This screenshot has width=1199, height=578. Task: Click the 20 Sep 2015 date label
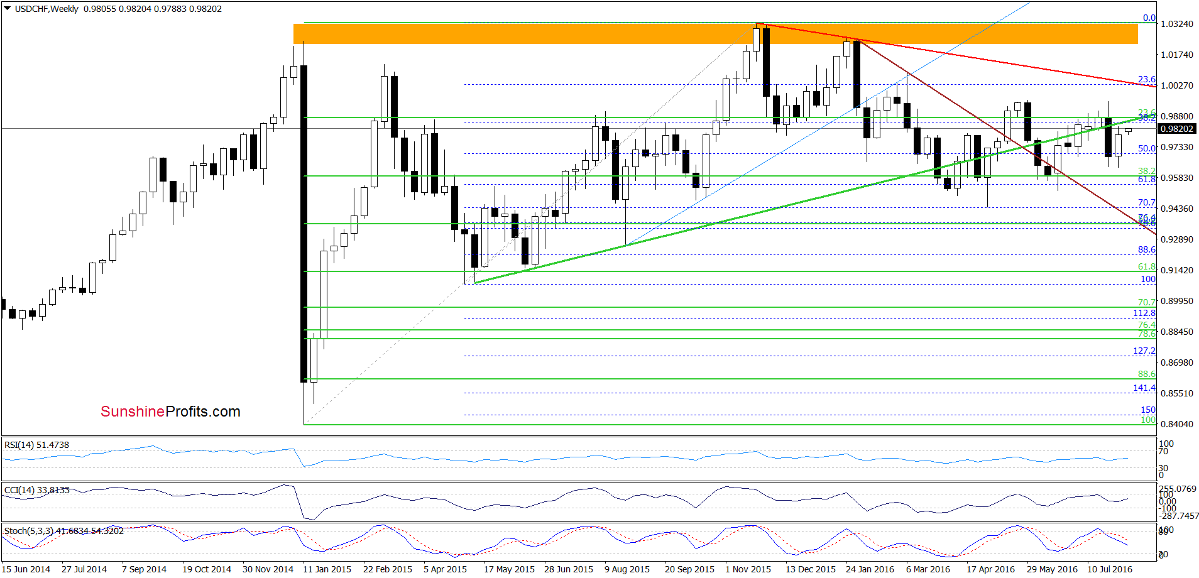689,569
